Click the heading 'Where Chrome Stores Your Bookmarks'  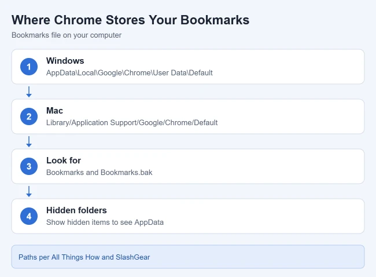click(x=131, y=20)
